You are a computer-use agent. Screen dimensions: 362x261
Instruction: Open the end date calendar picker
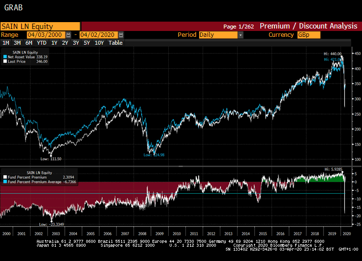click(121, 35)
